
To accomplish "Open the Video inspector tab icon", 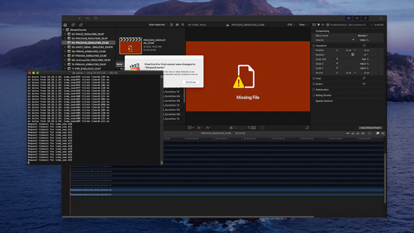I will pyautogui.click(x=314, y=25).
